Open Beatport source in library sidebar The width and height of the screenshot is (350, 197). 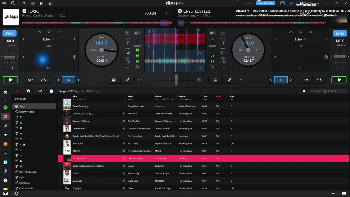click(5, 153)
